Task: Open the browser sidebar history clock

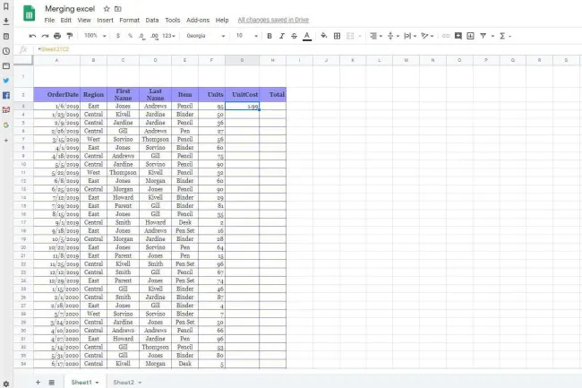Action: pyautogui.click(x=6, y=51)
